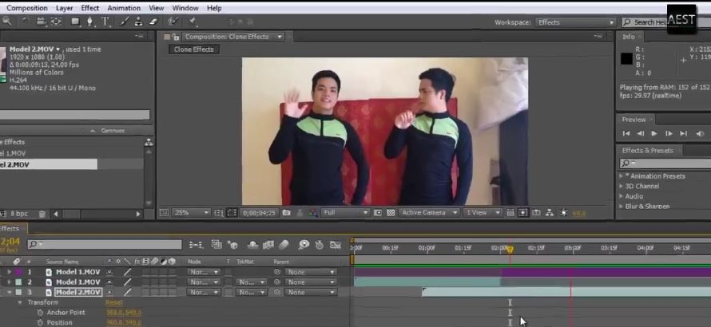This screenshot has width=711, height=327.
Task: Click the Brainstorm icon in timeline
Action: [x=304, y=245]
